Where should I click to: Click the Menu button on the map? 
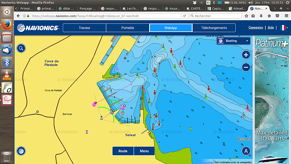(144, 151)
